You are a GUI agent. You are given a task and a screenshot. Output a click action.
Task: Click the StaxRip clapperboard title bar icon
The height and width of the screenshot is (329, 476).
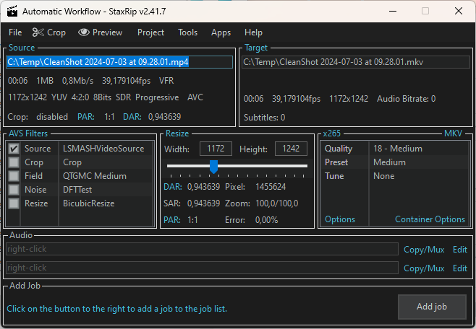[x=12, y=11]
